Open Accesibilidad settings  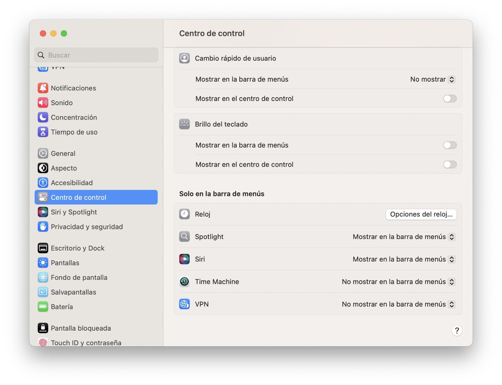[71, 183]
